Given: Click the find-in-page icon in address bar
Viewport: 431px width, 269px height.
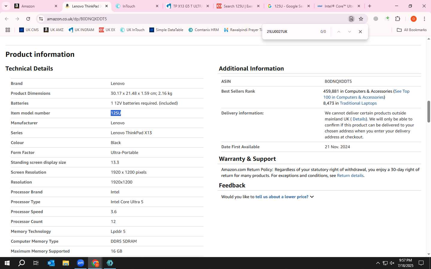Looking at the screenshot, I should (351, 19).
